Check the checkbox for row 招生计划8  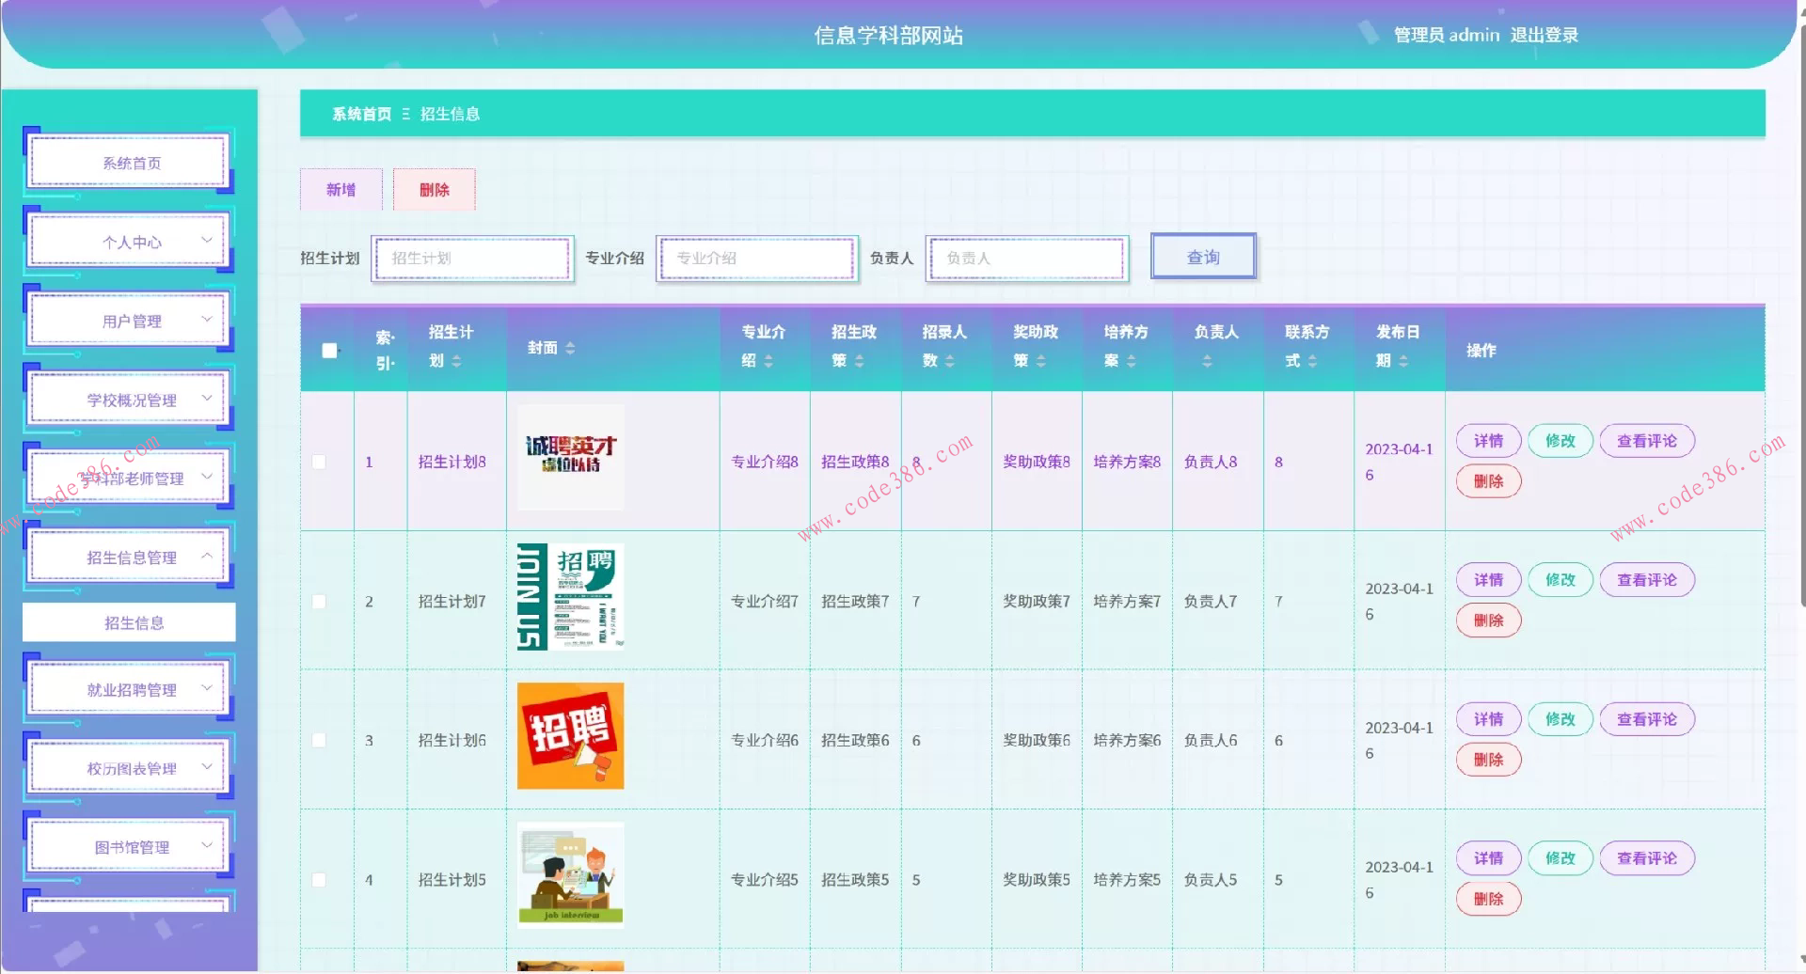coord(319,462)
